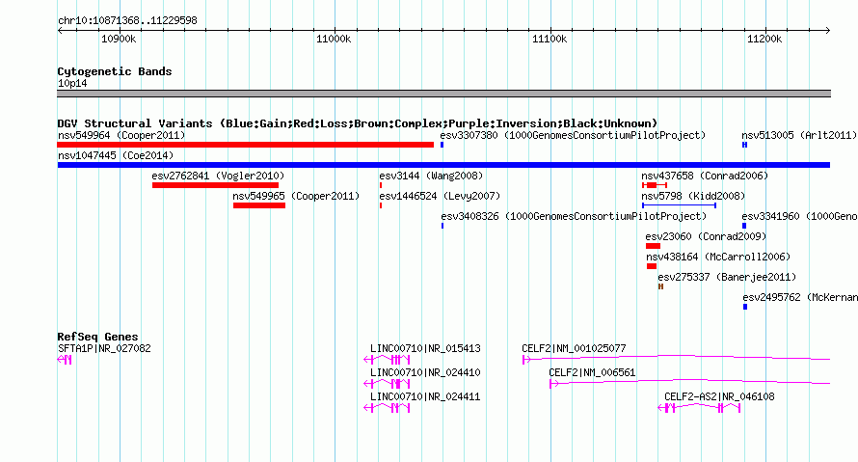
Task: Open the esv3144 (Wang2008) label
Action: [431, 176]
